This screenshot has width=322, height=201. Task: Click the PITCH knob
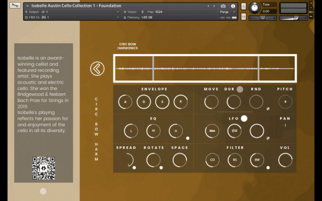coord(286,102)
